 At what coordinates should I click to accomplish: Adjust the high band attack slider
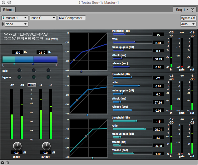[x=133, y=58]
